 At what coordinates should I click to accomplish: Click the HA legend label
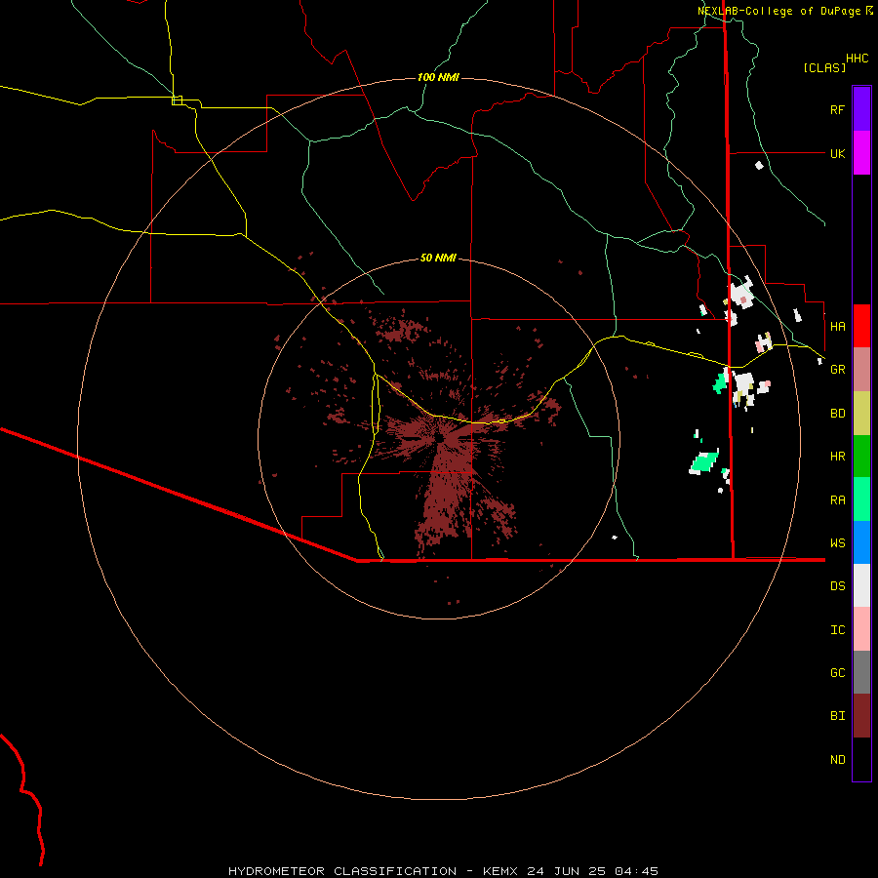coord(837,327)
